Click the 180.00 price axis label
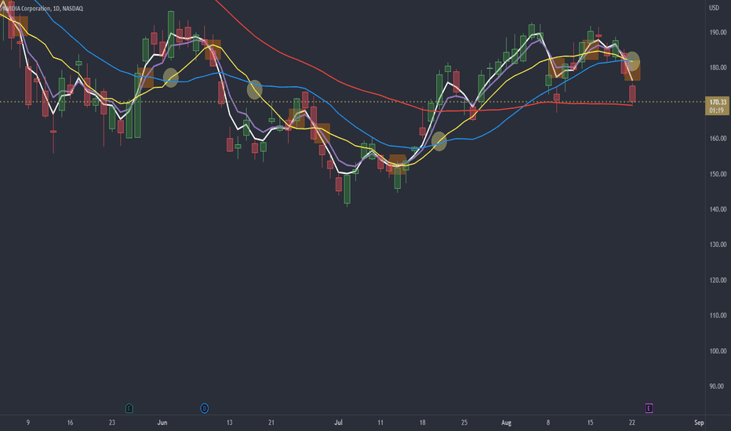Screen dimensions: 731x431 click(x=718, y=67)
